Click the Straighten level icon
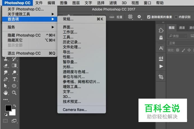Viewport: 194px width, 129px height. [x=112, y=17]
